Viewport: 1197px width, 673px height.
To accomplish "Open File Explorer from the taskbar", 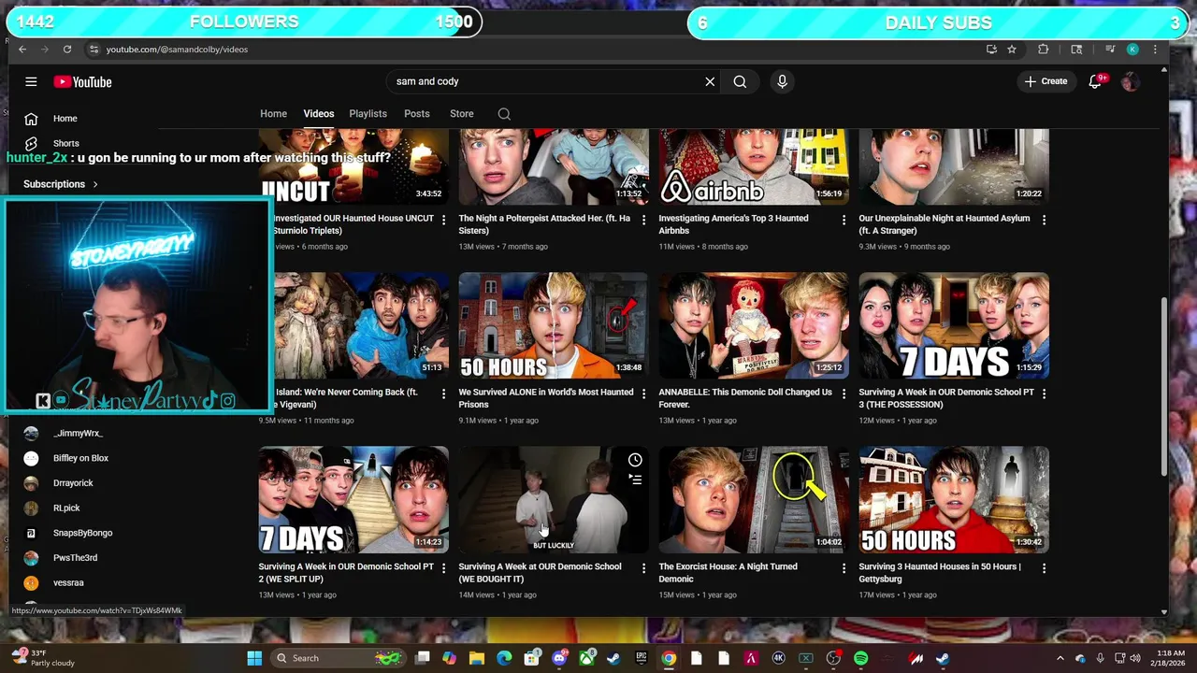I will point(476,658).
